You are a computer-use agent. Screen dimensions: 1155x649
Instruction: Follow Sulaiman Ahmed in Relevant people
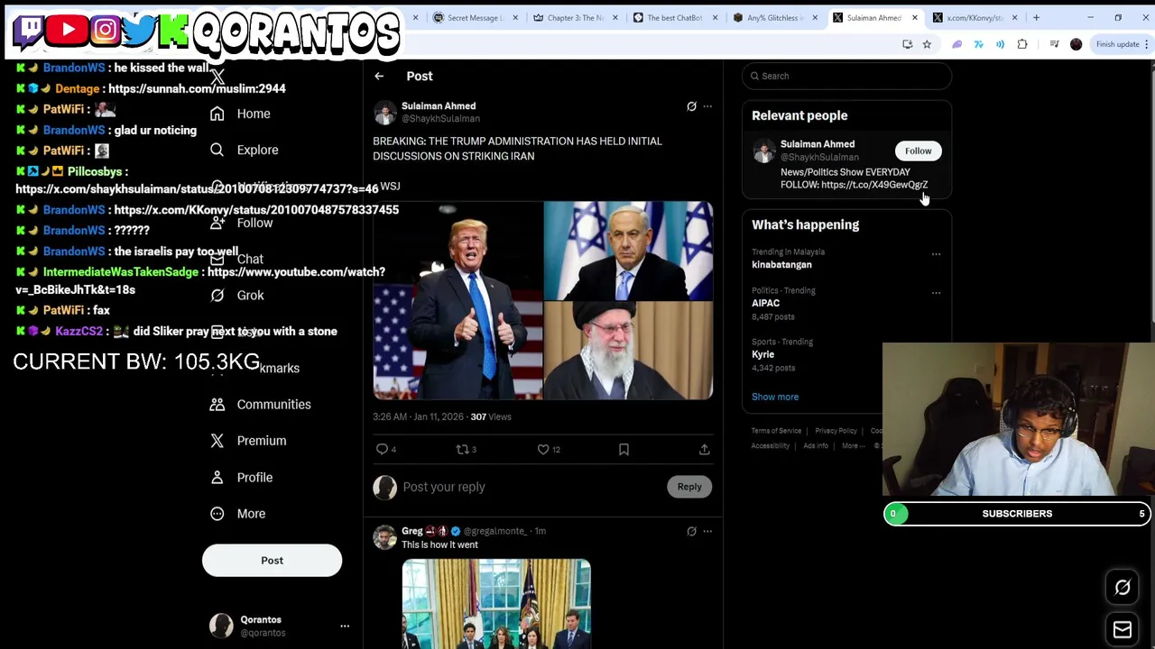(918, 151)
